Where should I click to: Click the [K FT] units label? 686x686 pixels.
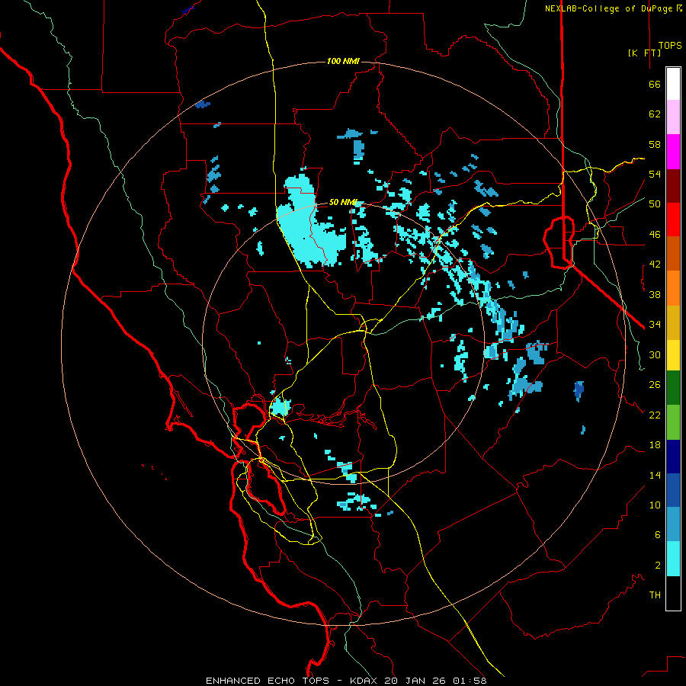coord(644,53)
